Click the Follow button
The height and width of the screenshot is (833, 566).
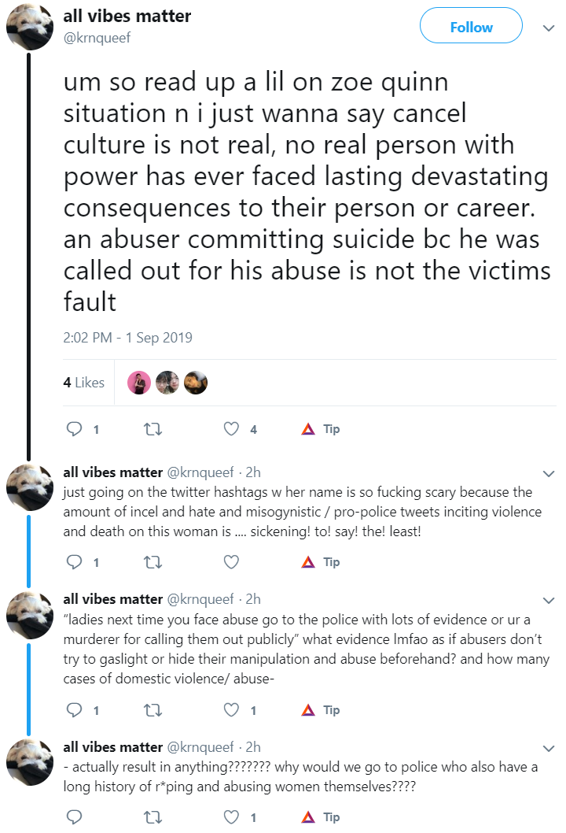point(471,25)
